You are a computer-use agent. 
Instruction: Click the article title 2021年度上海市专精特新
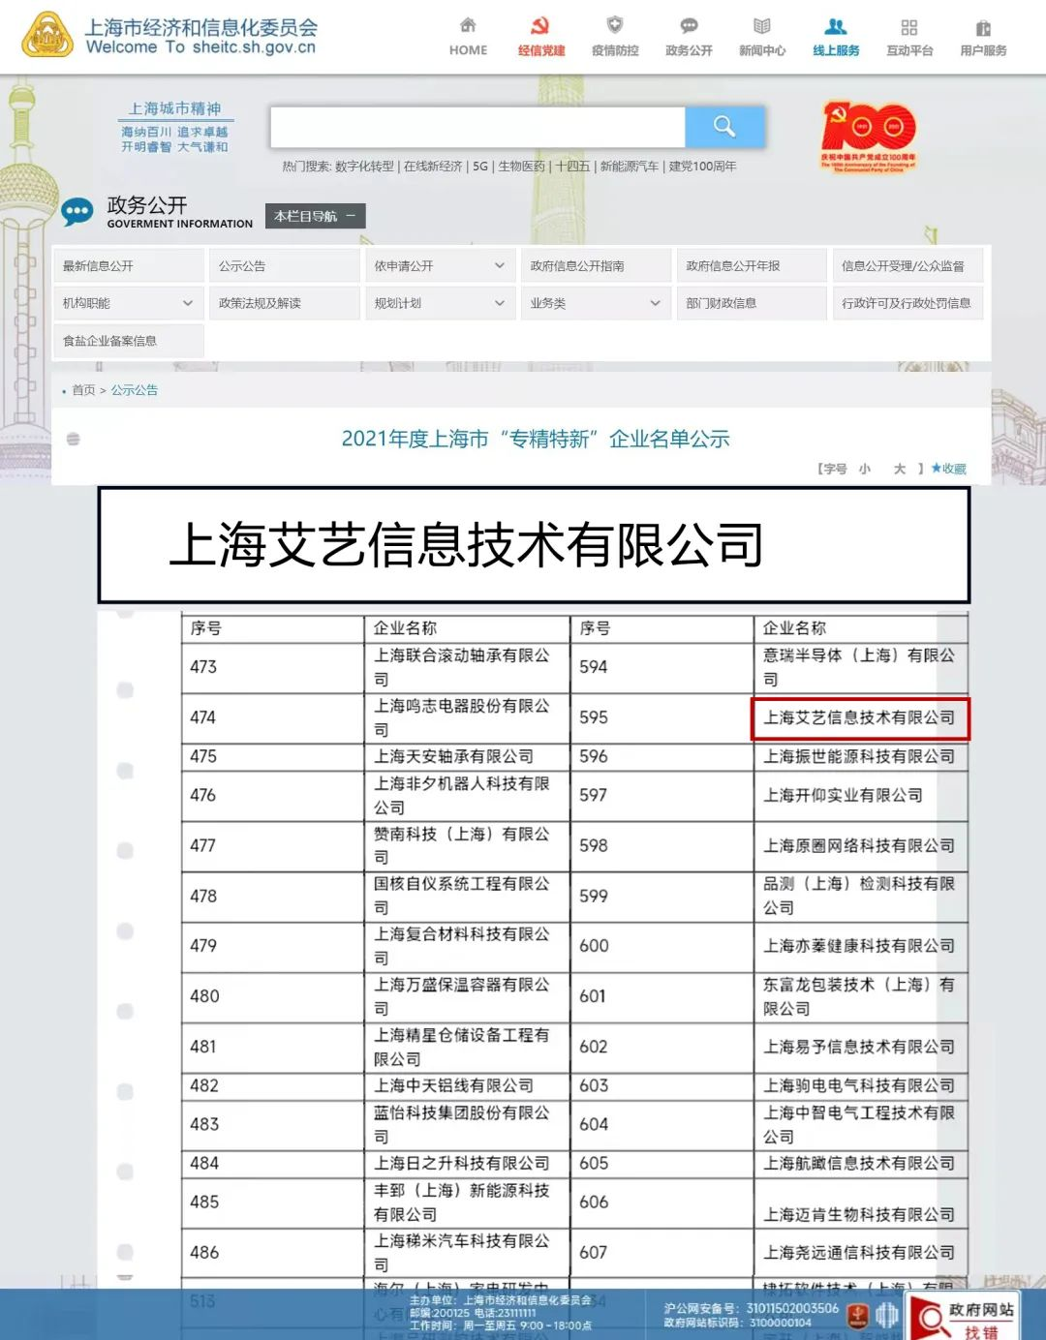pos(536,439)
